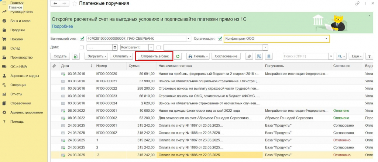Click the Согласование button
Viewport: 378px width, 162px height.
[226, 57]
